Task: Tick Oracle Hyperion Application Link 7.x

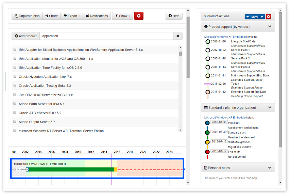Action: (15, 77)
